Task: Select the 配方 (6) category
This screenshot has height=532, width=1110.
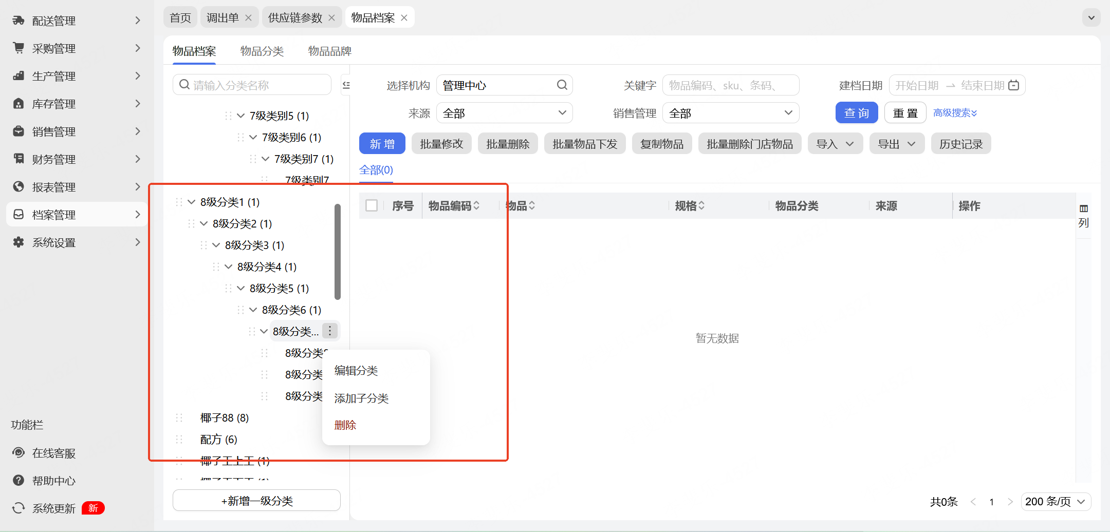Action: pyautogui.click(x=219, y=440)
